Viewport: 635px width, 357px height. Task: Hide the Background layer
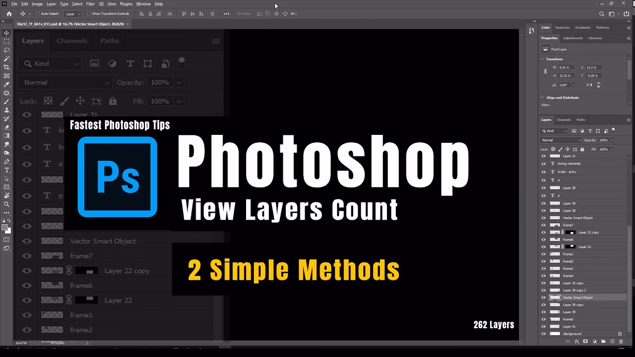(544, 334)
